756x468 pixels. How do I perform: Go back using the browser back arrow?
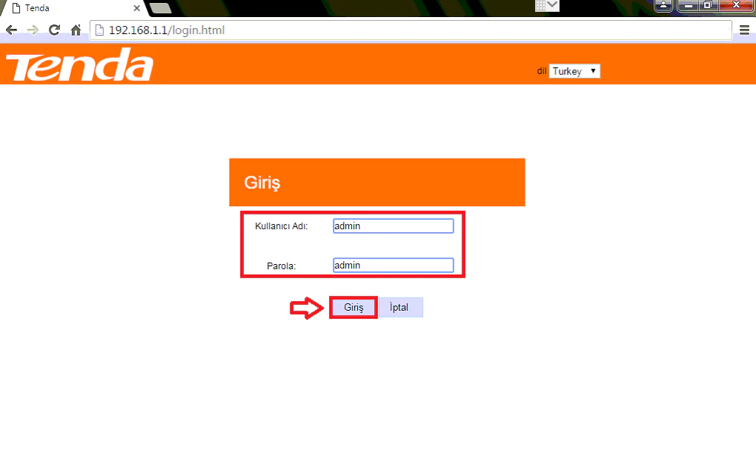[11, 30]
